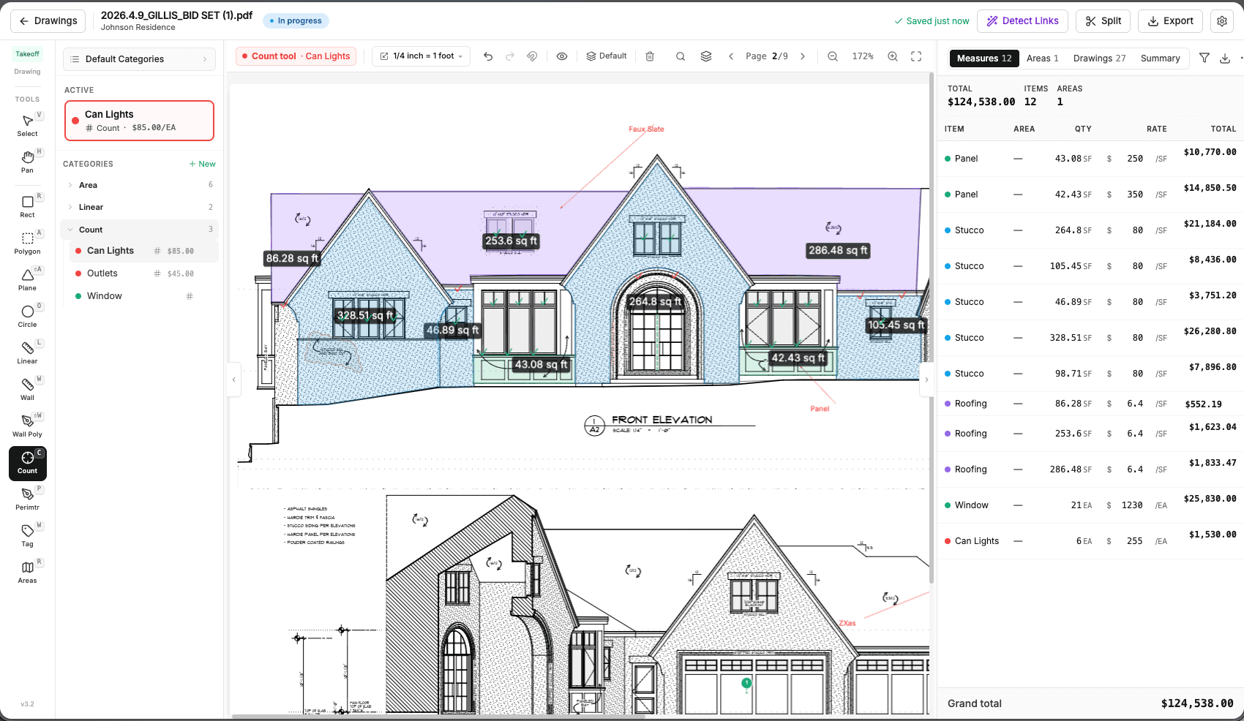Open the Summary tab
This screenshot has width=1244, height=721.
pyautogui.click(x=1160, y=58)
